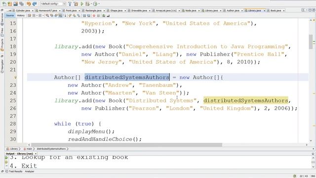Viewport: 316px width, 178px height.
Task: Click the Previous Bookmark icon
Action: click(70, 15)
